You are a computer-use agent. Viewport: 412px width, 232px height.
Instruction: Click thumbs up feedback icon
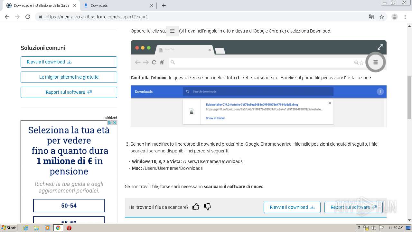click(x=196, y=207)
